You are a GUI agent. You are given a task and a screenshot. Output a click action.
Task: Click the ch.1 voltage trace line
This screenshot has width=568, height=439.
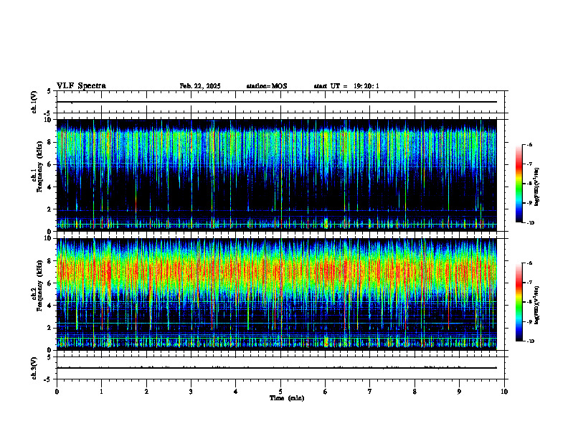[277, 102]
